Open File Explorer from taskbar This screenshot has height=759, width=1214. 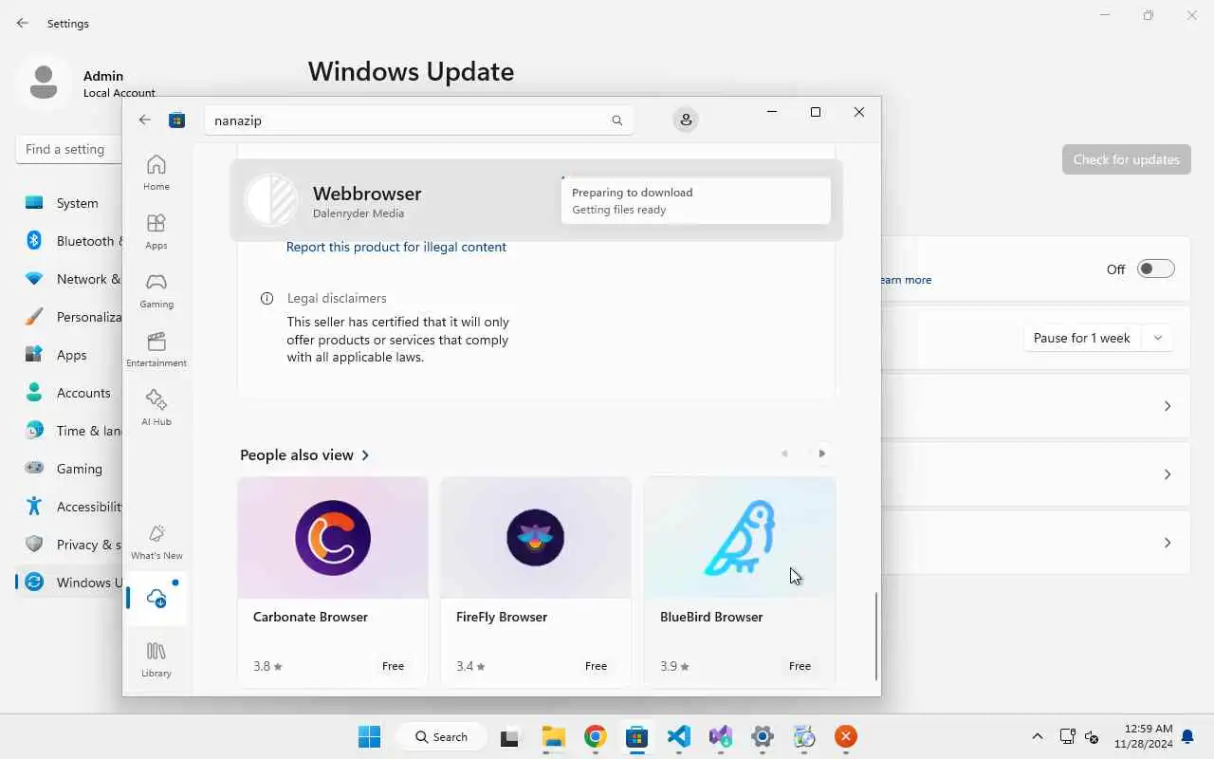point(554,736)
